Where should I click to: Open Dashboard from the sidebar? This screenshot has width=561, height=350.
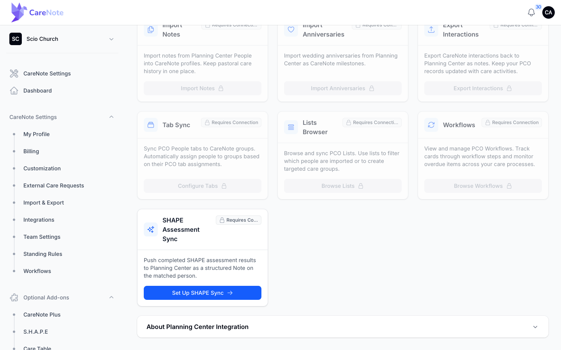[37, 91]
